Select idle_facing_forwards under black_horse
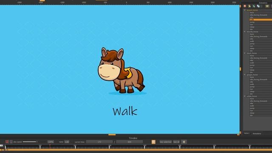The width and height of the screenshot is (272, 153). coord(261,58)
